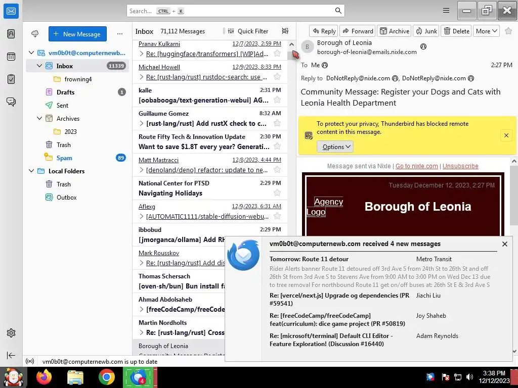Expand the Guillaume Gomez message thread
Screen dimensions: 518x388
coord(142,123)
